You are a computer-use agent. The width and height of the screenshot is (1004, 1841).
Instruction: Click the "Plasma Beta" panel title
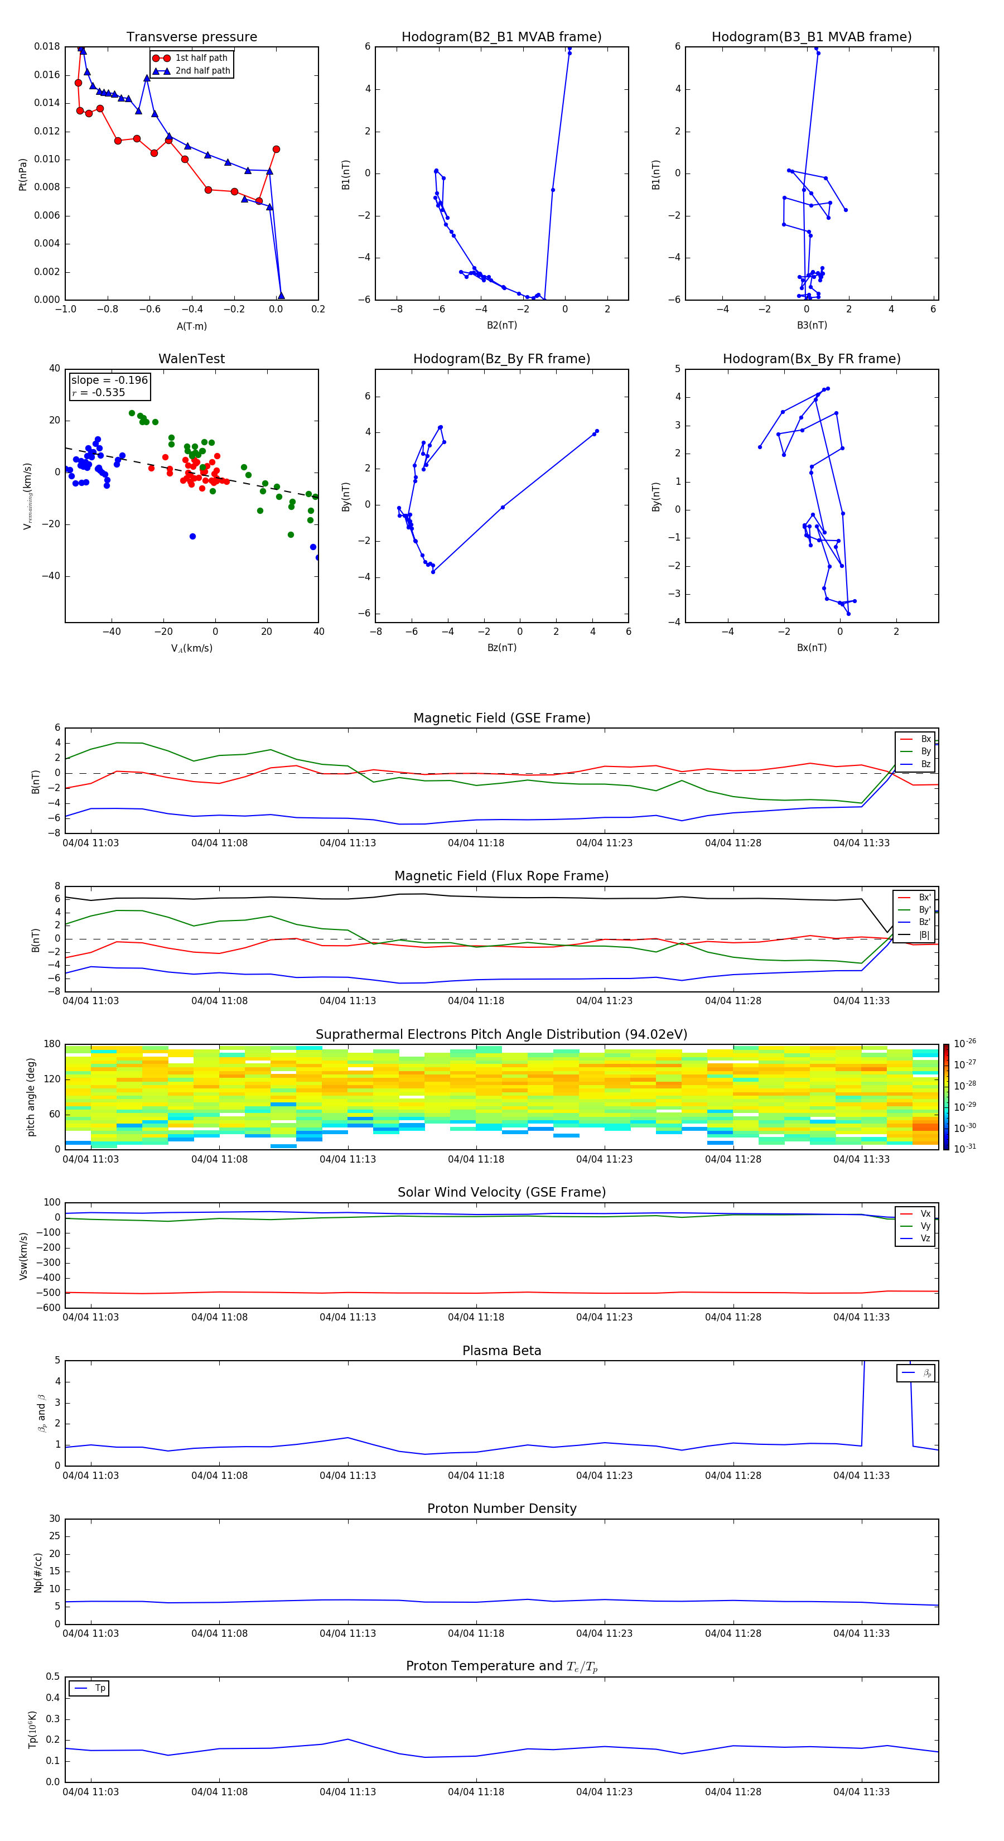coord(501,1351)
